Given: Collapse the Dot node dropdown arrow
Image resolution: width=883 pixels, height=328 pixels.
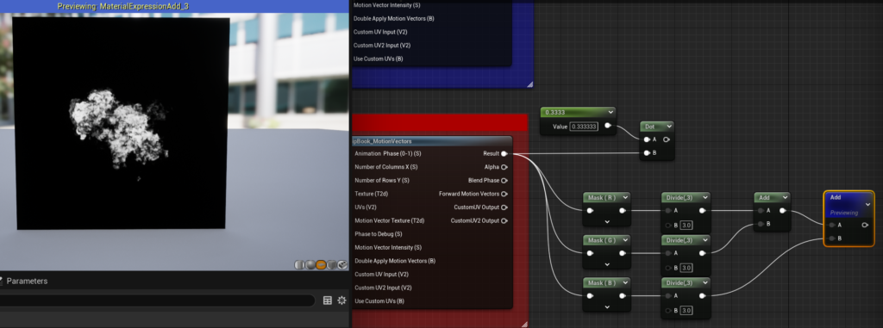Looking at the screenshot, I should coord(668,127).
